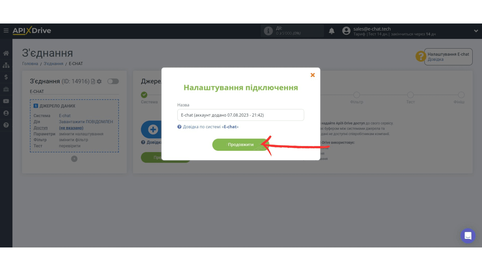Click the E-chat system value link
The height and width of the screenshot is (271, 482).
coord(65,116)
